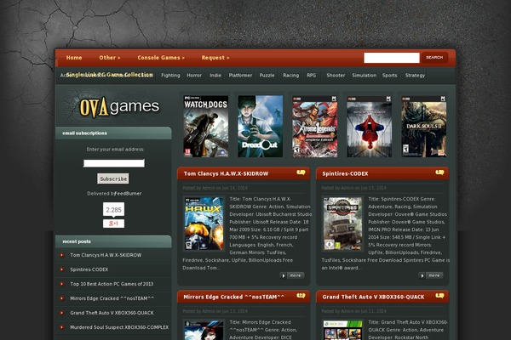This screenshot has height=340, width=511.
Task: Click more button under Spintires post
Action: point(431,275)
